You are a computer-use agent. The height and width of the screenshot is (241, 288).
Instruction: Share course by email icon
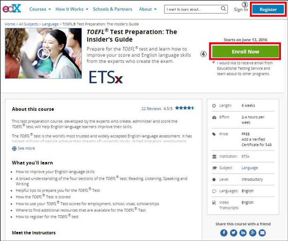click(262, 233)
